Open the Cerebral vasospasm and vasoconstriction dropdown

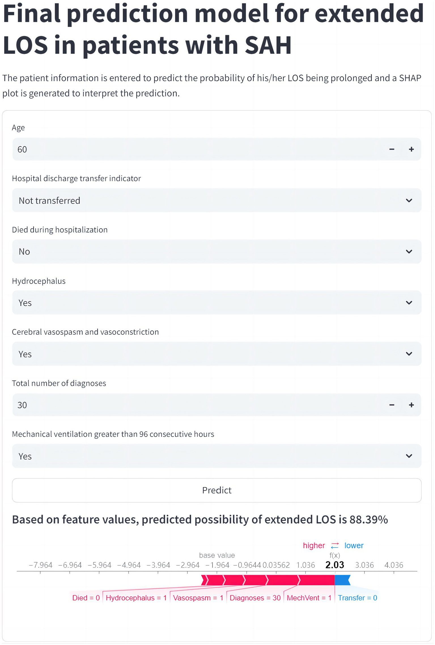coord(409,354)
